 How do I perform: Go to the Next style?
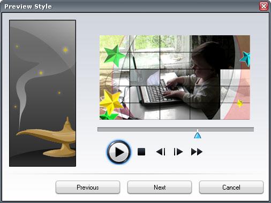[160, 188]
